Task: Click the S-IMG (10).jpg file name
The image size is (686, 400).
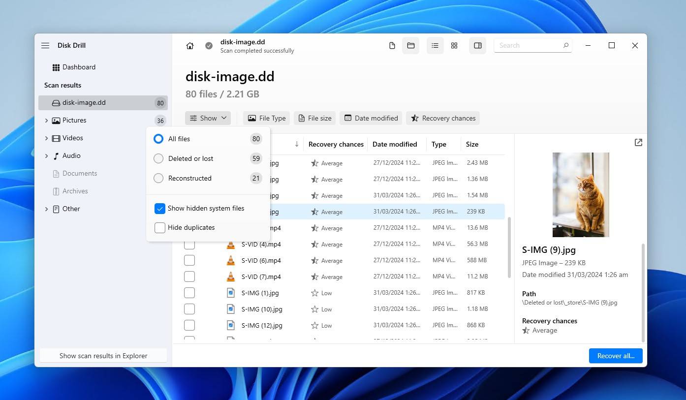Action: click(x=262, y=309)
